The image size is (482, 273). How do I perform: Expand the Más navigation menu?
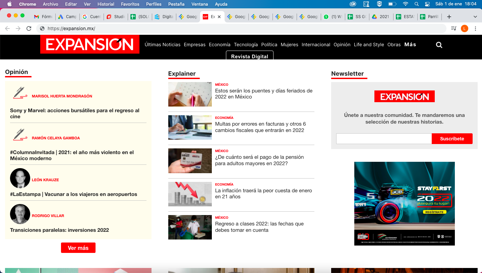(x=410, y=45)
